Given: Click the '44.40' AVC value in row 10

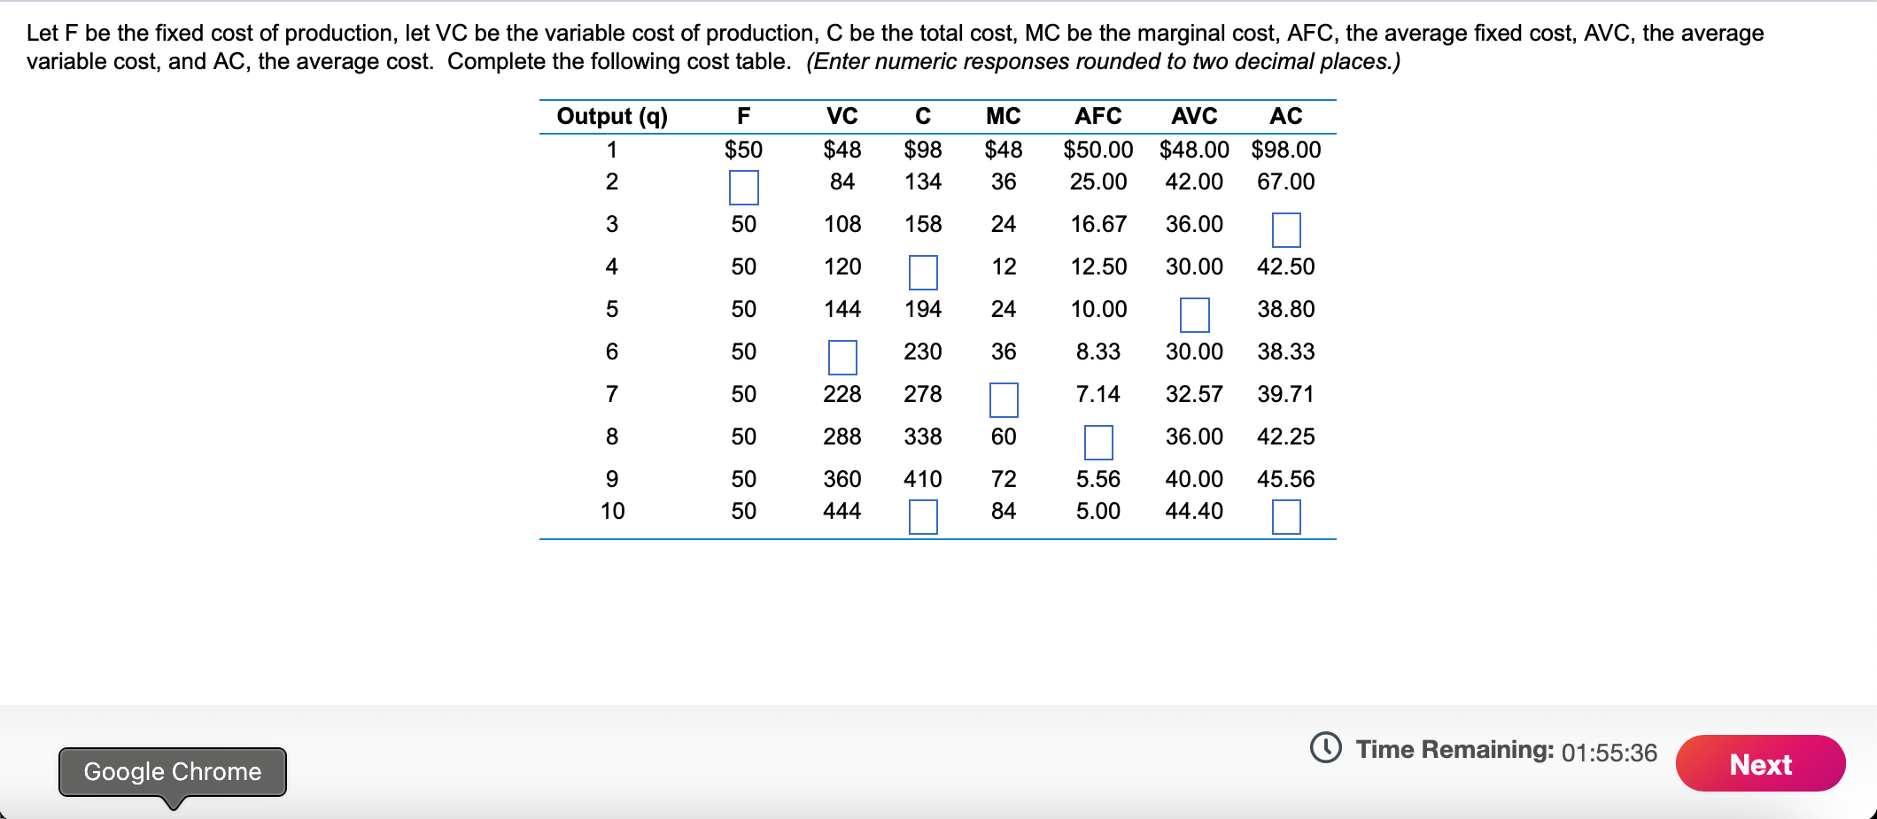Looking at the screenshot, I should pyautogui.click(x=1194, y=511).
